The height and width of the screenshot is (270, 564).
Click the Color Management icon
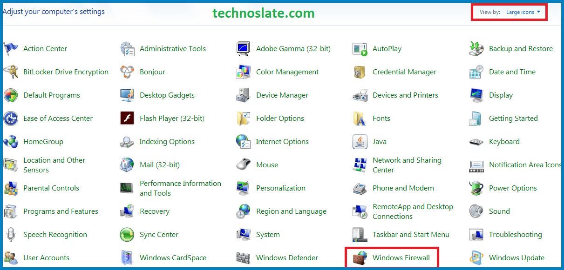pos(244,72)
